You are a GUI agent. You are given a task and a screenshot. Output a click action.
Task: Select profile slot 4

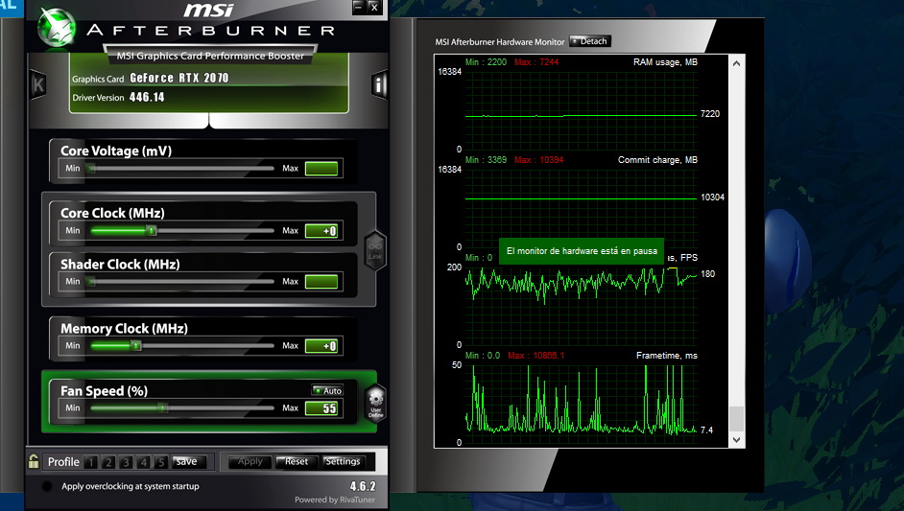click(x=144, y=462)
